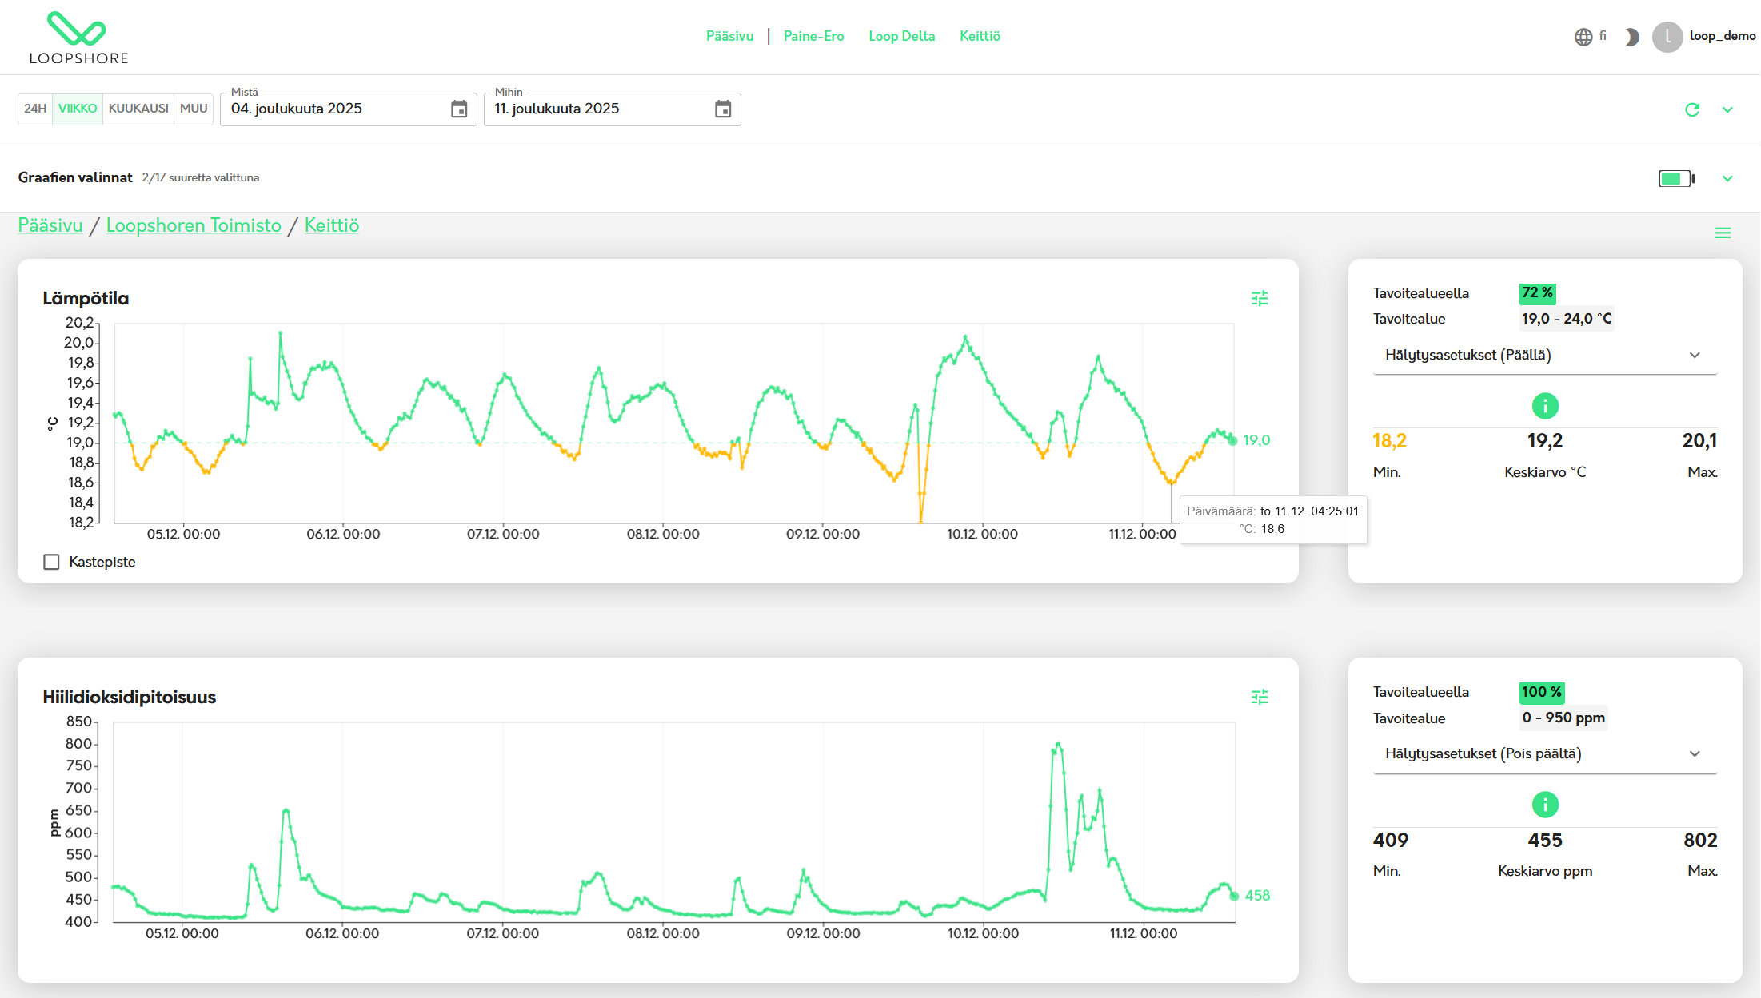The height and width of the screenshot is (998, 1761).
Task: Open the Loop Delta navigation tab
Action: point(901,36)
